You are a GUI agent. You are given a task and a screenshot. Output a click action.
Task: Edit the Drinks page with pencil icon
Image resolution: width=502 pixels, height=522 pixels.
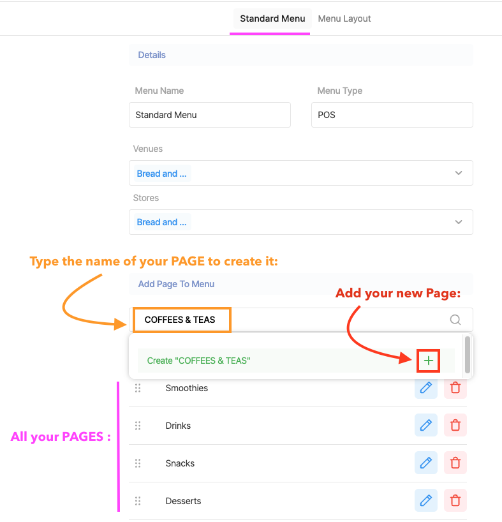pyautogui.click(x=426, y=425)
